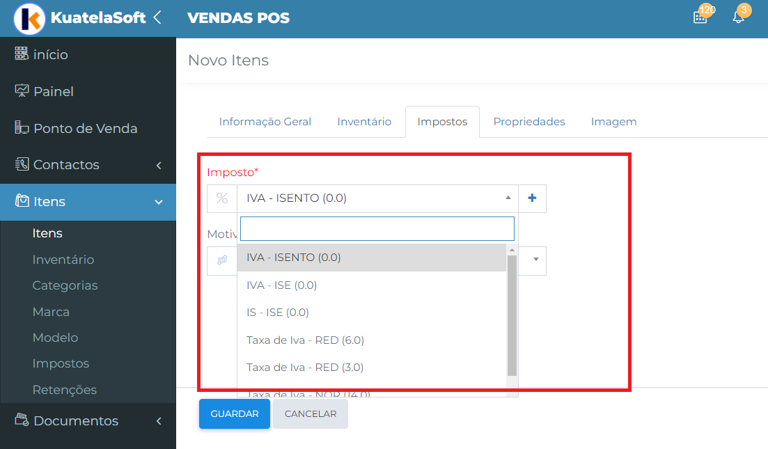
Task: Click the CANCELAR button
Action: (x=311, y=413)
